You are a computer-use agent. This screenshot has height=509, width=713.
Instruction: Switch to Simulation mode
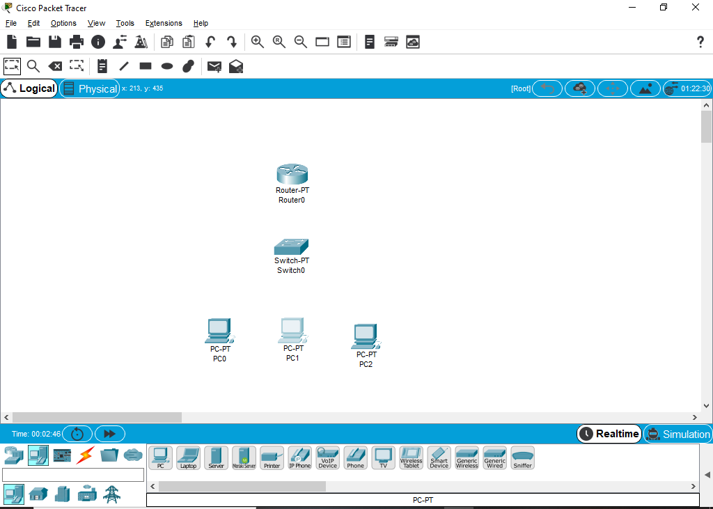click(x=678, y=434)
